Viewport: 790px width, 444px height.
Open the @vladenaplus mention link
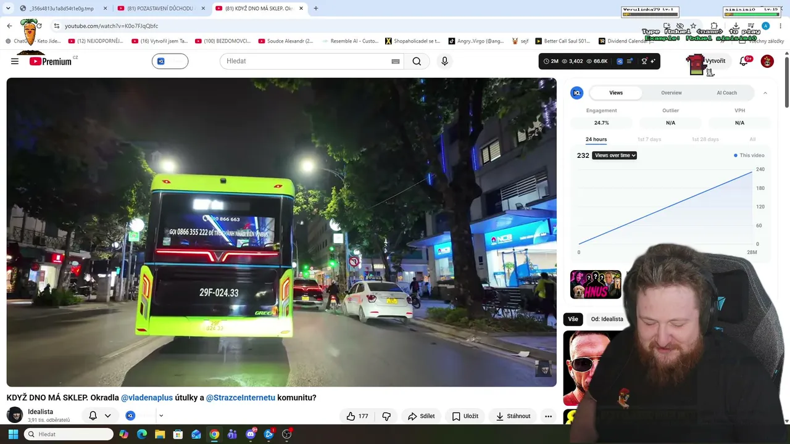tap(147, 398)
